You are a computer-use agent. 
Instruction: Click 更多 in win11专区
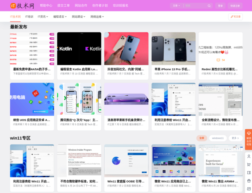point(235,138)
